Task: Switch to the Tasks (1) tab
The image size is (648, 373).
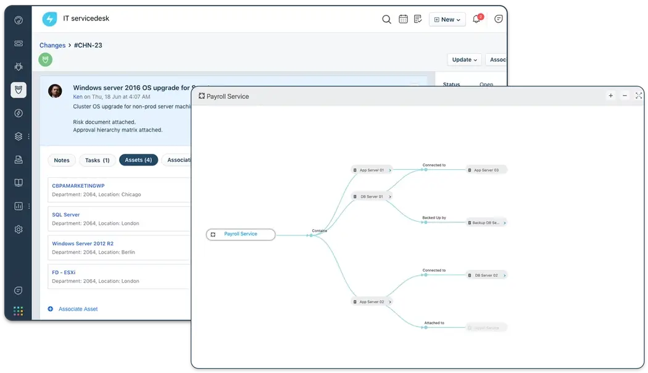Action: coord(97,161)
